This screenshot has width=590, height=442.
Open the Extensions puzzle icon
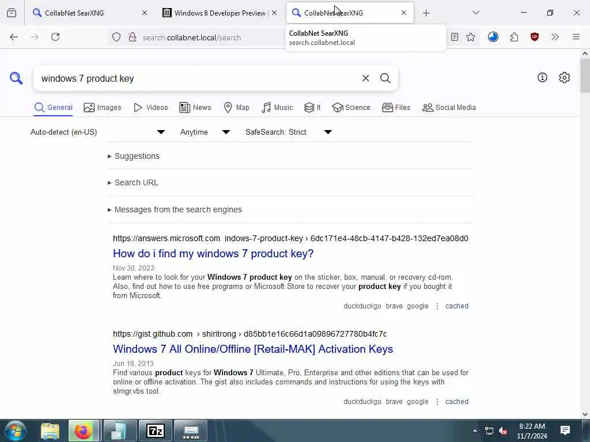tap(514, 37)
